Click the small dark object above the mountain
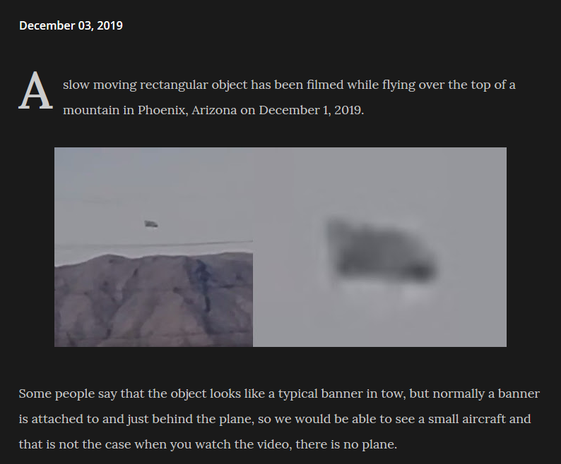 (151, 224)
